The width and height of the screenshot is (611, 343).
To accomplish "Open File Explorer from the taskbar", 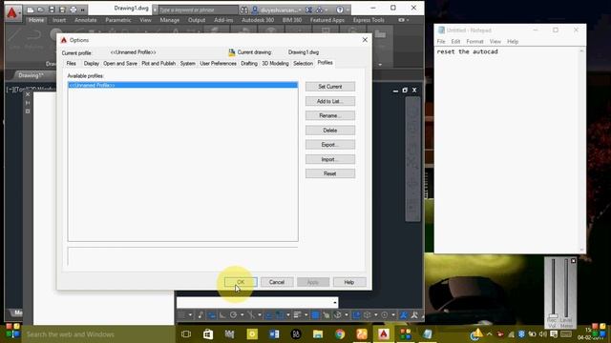I will coord(318,334).
